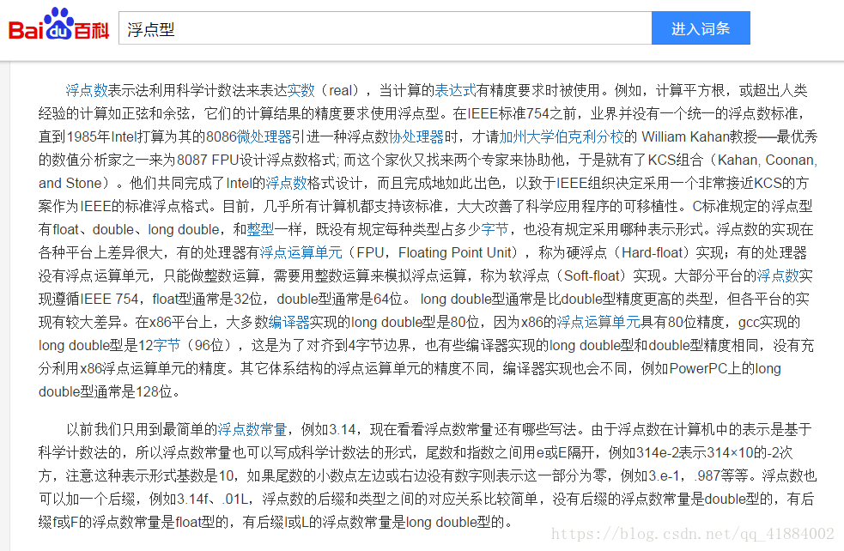Click the 进入词条 button
Screen dimensions: 844x551
point(701,28)
